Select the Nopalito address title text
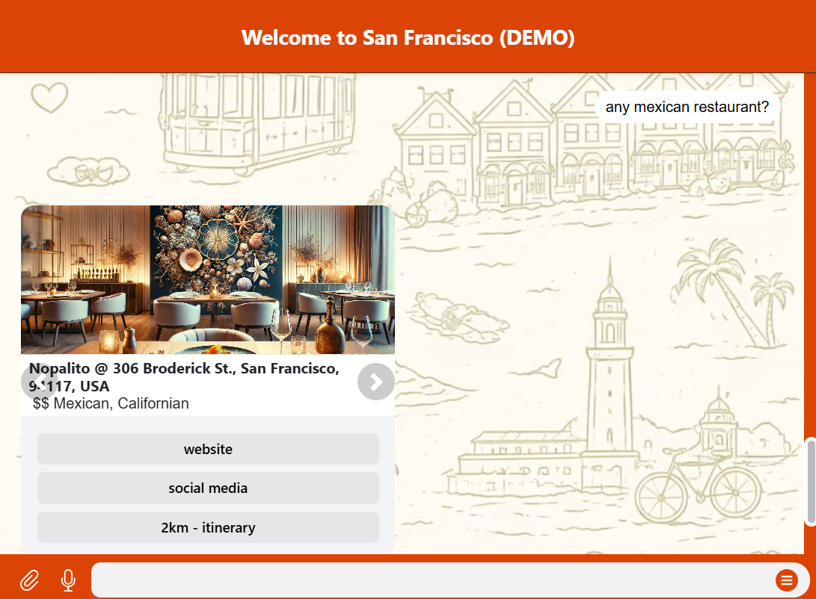The image size is (816, 599). pos(184,376)
